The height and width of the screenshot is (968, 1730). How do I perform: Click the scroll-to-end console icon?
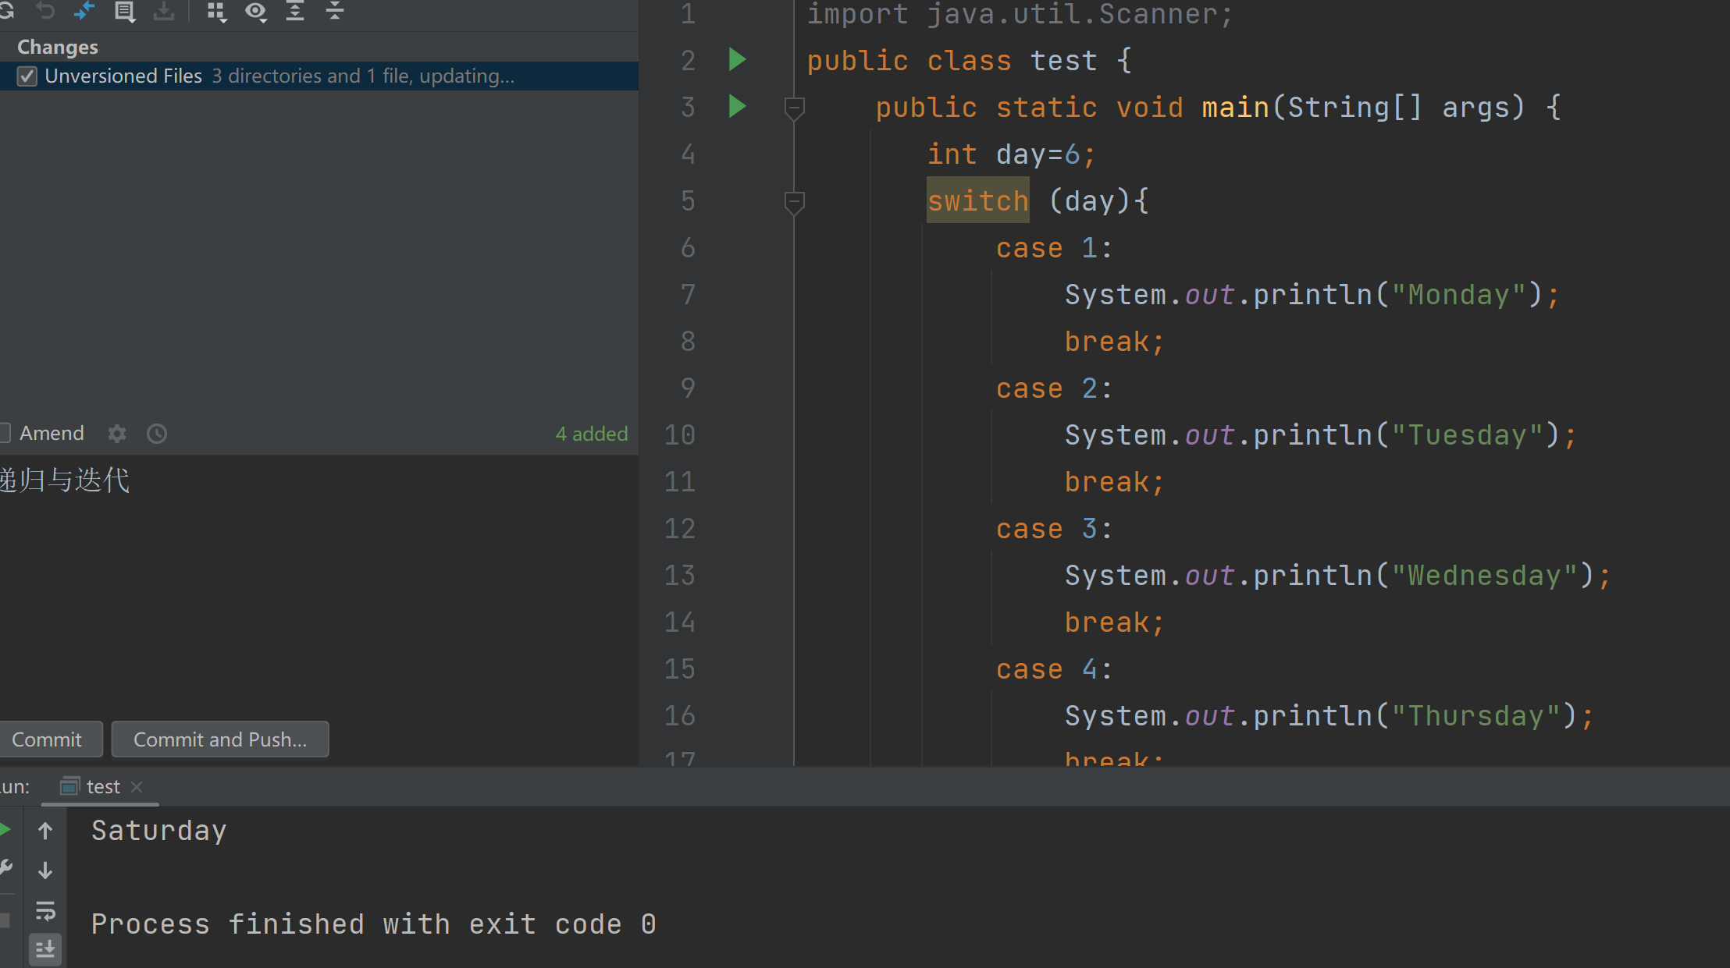click(x=45, y=949)
